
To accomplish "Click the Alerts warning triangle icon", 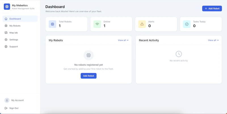I will click(x=142, y=24).
